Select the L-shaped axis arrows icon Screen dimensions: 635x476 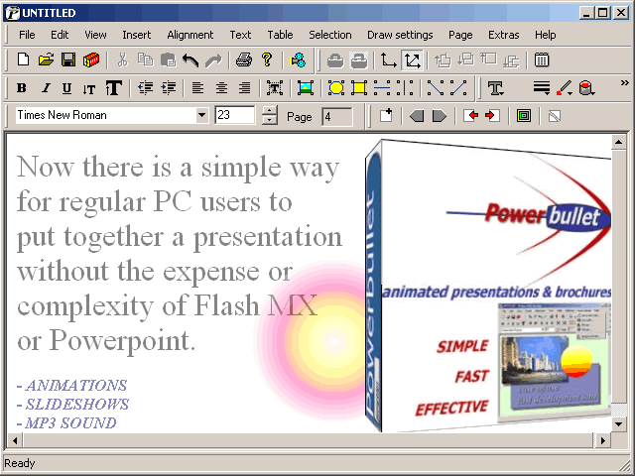(x=389, y=60)
